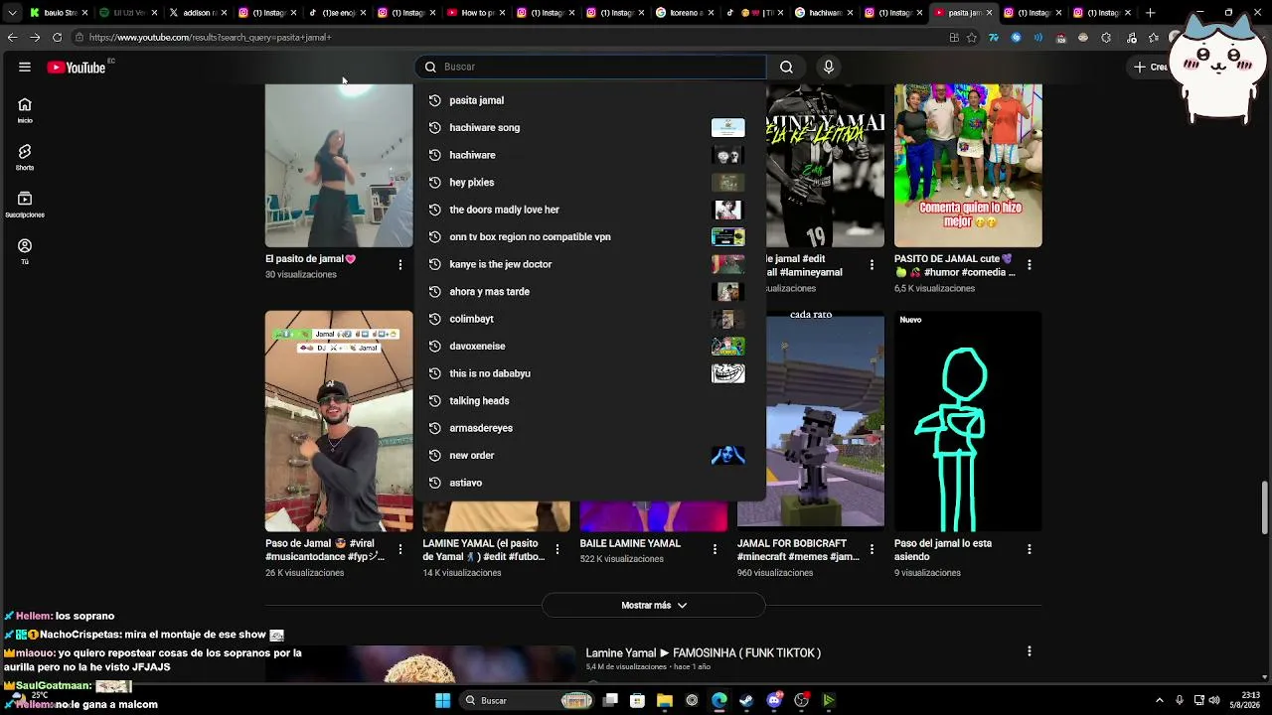Open 'Lamine Yamal ► FAMOSINHA ( FUNK TIKTOK )' title
The height and width of the screenshot is (715, 1272).
(x=704, y=652)
